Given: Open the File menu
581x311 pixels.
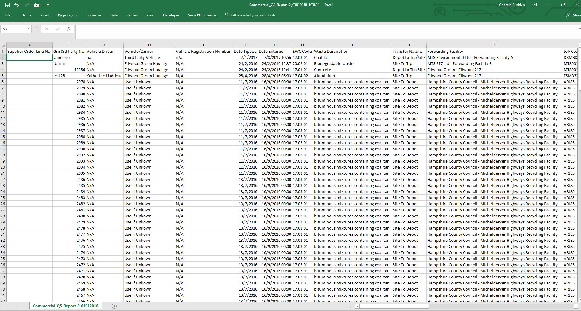Looking at the screenshot, I should coord(8,15).
